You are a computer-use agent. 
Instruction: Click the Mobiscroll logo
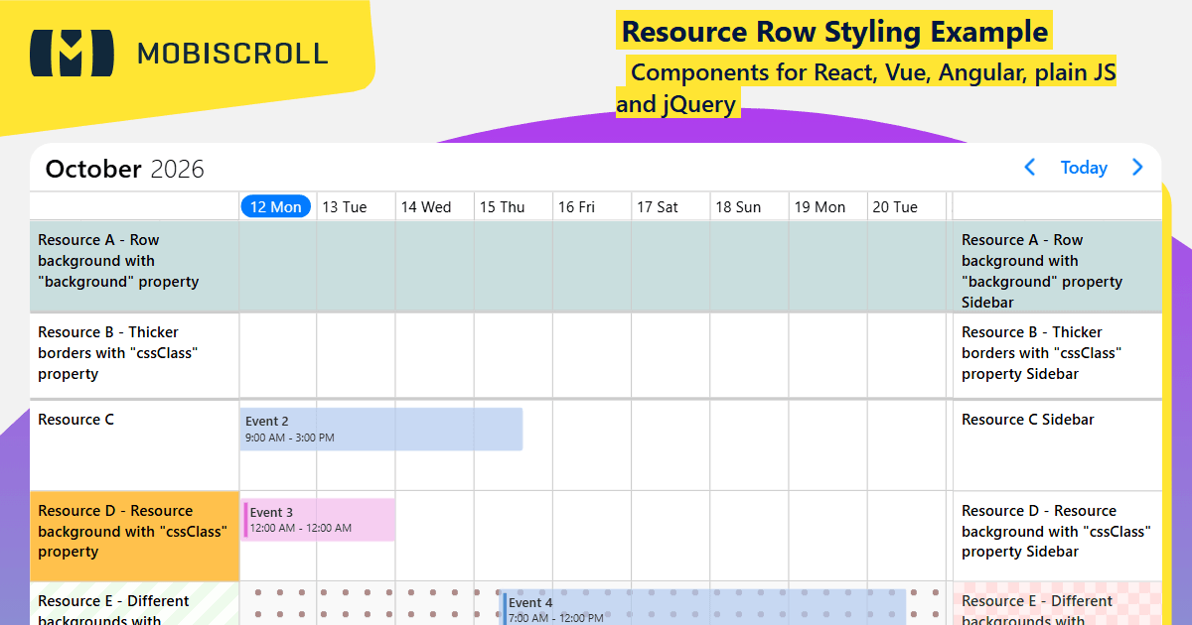72,53
